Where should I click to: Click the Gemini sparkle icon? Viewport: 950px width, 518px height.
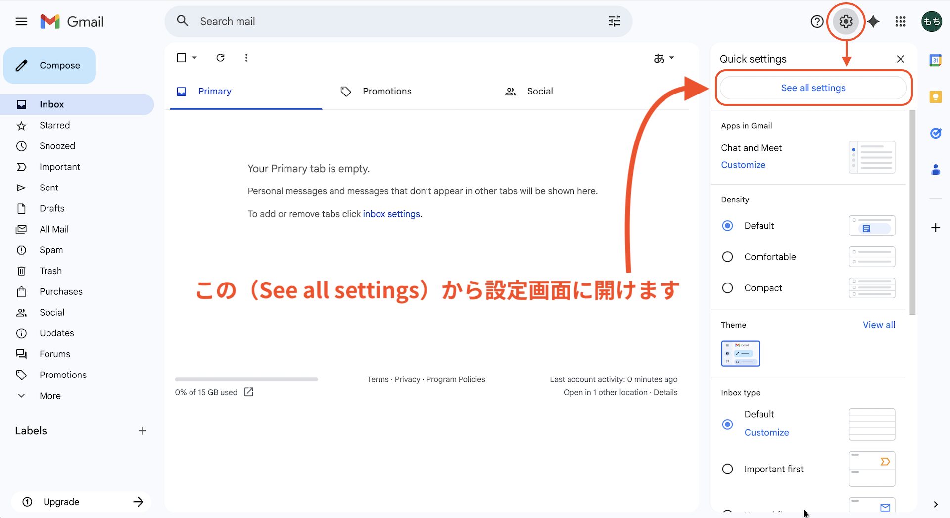pyautogui.click(x=874, y=21)
